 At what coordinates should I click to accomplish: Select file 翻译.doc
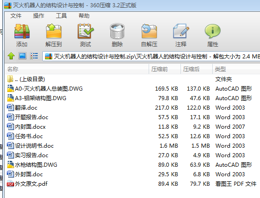[132, 107]
